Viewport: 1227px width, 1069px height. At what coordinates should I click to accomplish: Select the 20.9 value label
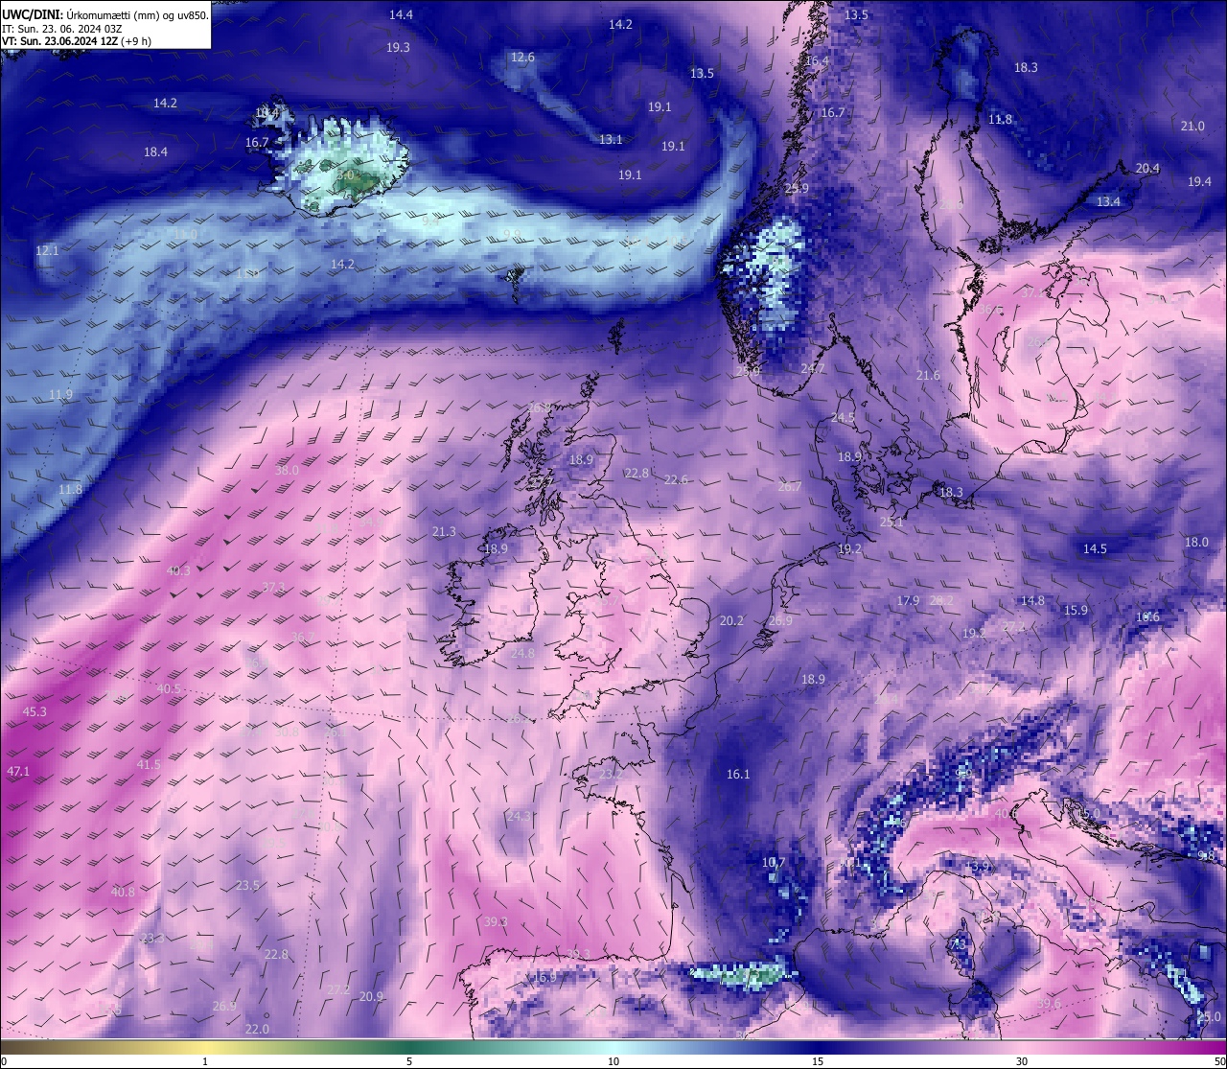pos(371,996)
